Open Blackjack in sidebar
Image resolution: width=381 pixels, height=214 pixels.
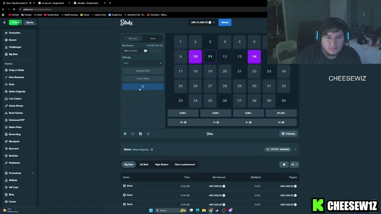click(x=14, y=141)
